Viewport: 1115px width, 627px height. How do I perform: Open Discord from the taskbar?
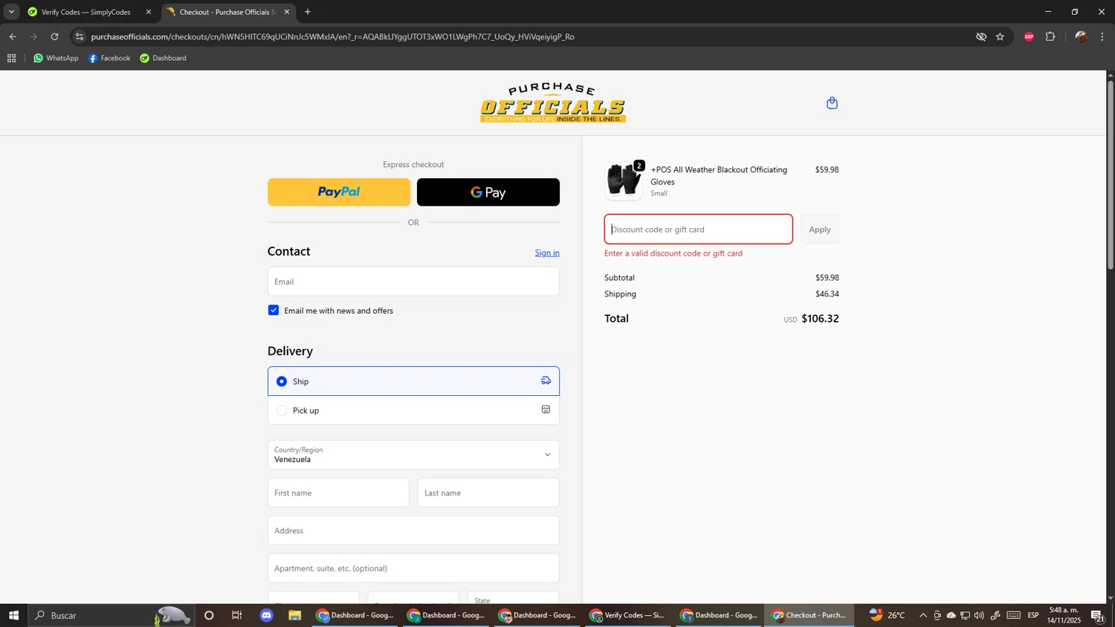[x=267, y=615]
